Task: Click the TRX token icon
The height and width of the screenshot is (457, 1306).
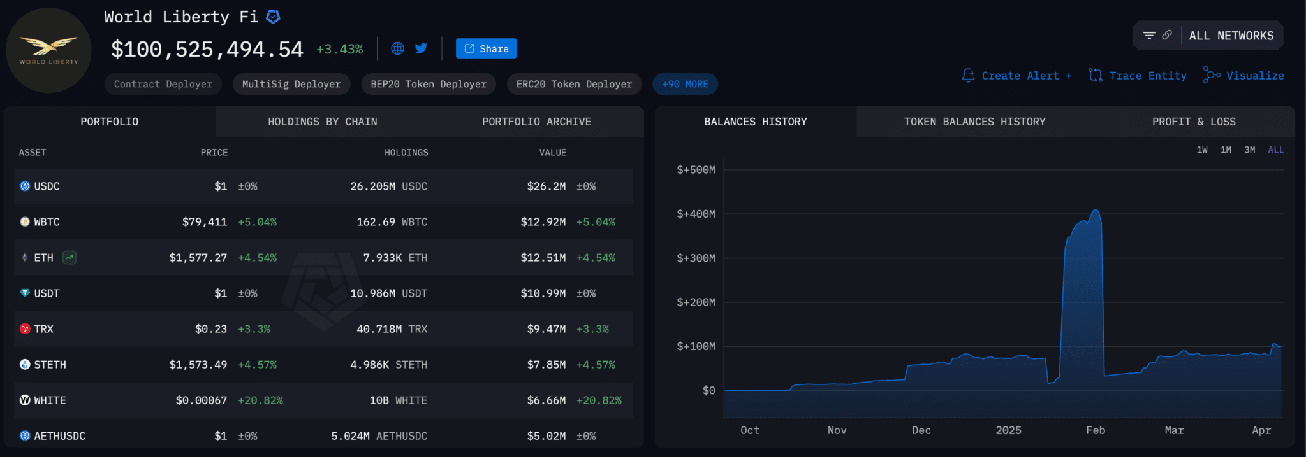Action: pos(25,329)
